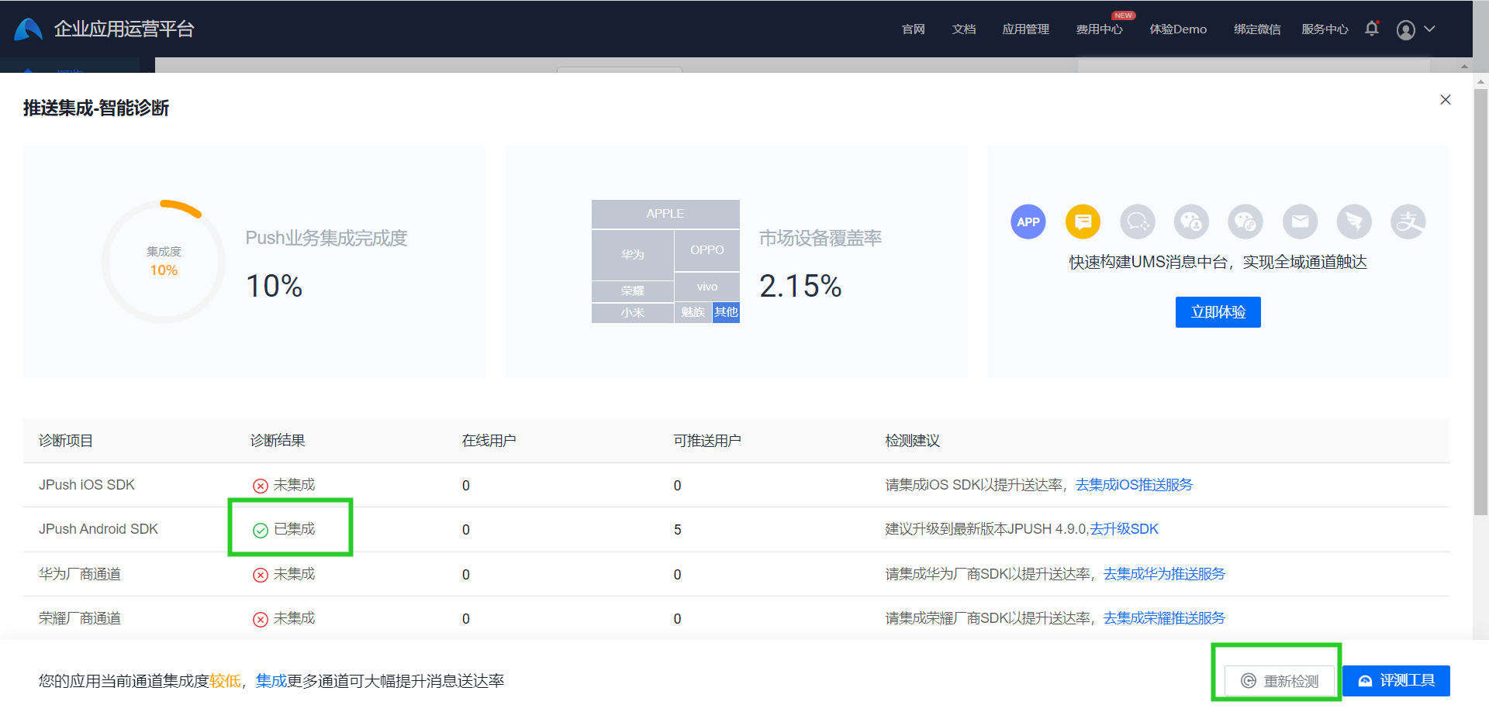
Task: Click the 魅族 block in coverage treemap
Action: 693,312
